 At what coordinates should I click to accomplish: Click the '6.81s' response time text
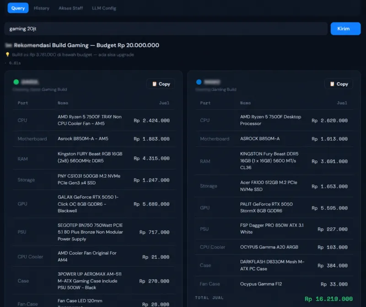click(15, 63)
